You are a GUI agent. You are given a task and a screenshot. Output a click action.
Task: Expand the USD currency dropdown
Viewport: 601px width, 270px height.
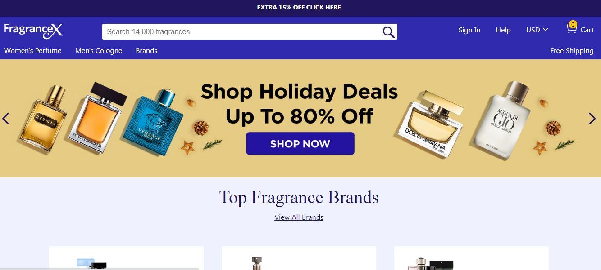point(537,30)
